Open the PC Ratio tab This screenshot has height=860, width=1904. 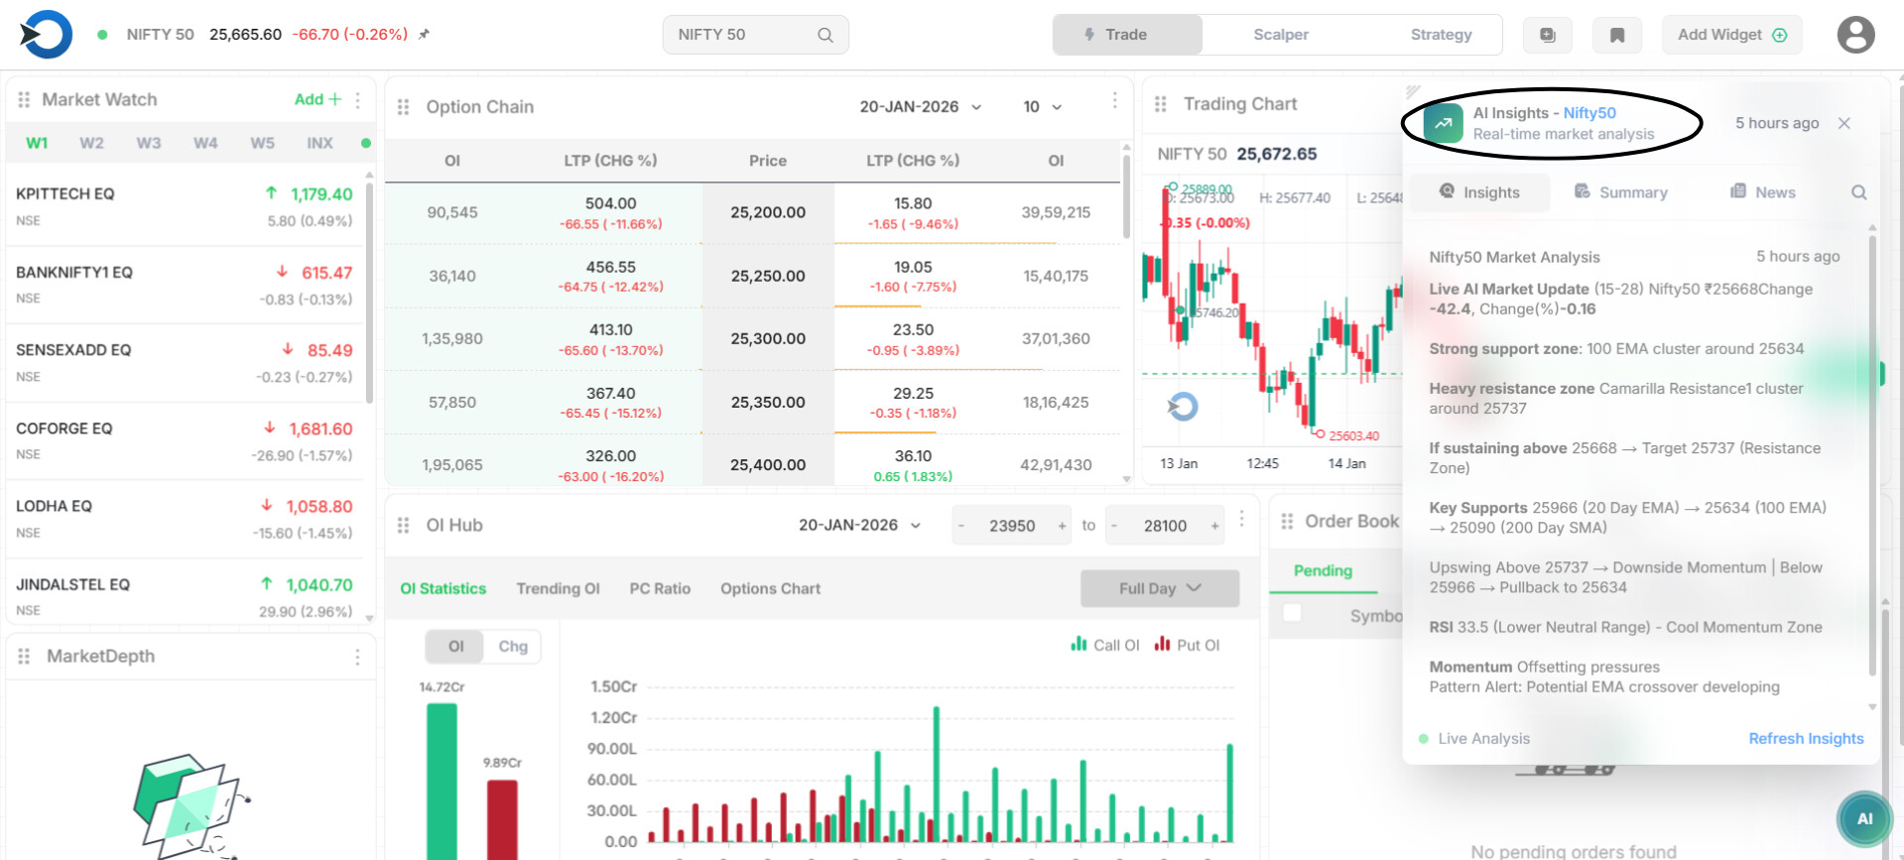[660, 588]
